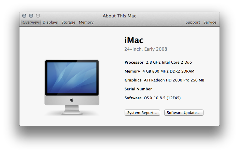Click "4 GB 800 MHz DDR2 SDRAM" value

tap(168, 71)
